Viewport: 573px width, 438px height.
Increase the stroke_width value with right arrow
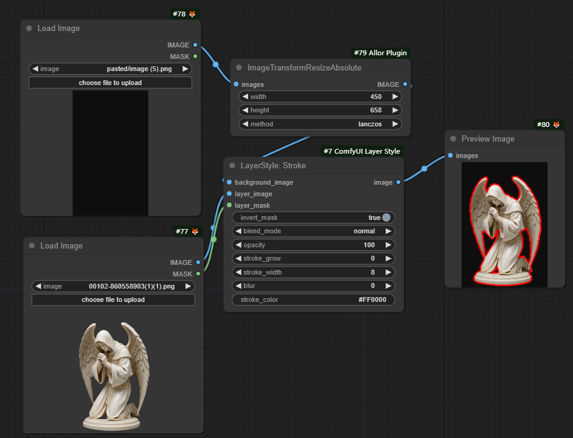coord(388,272)
